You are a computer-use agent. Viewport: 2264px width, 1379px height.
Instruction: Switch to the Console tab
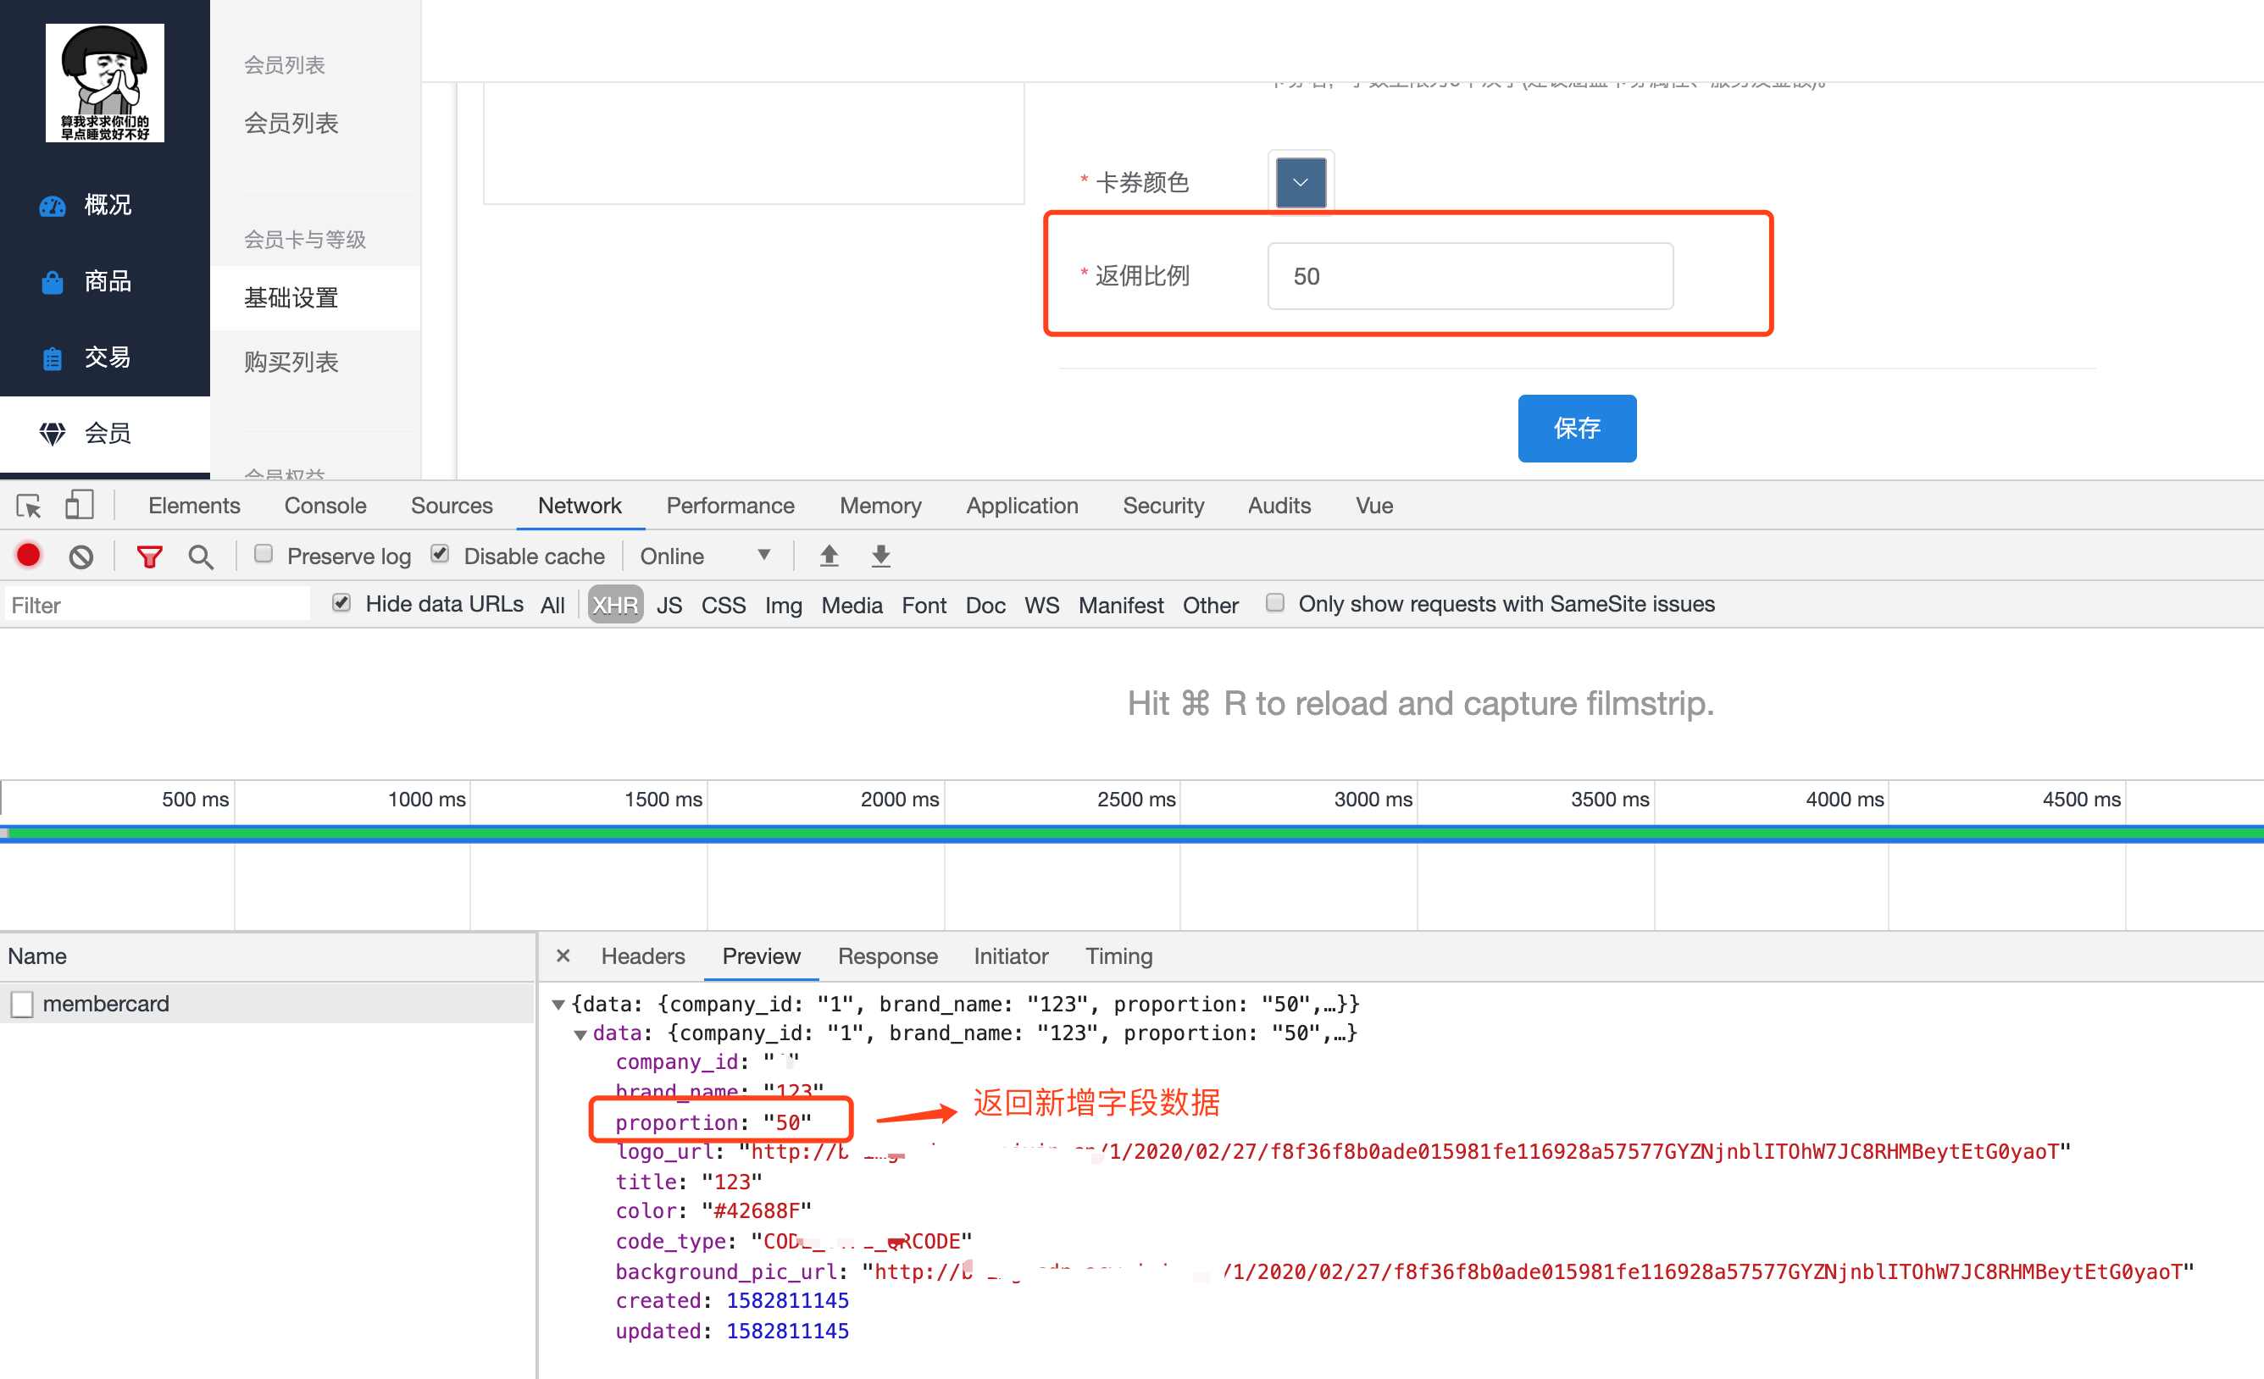coord(325,506)
